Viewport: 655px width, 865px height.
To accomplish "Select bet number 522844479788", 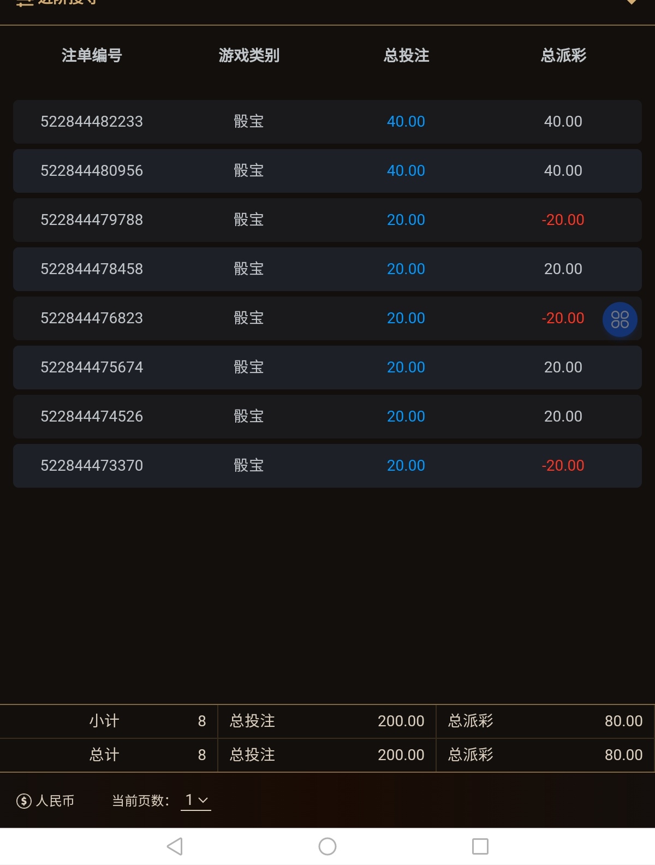I will (92, 220).
